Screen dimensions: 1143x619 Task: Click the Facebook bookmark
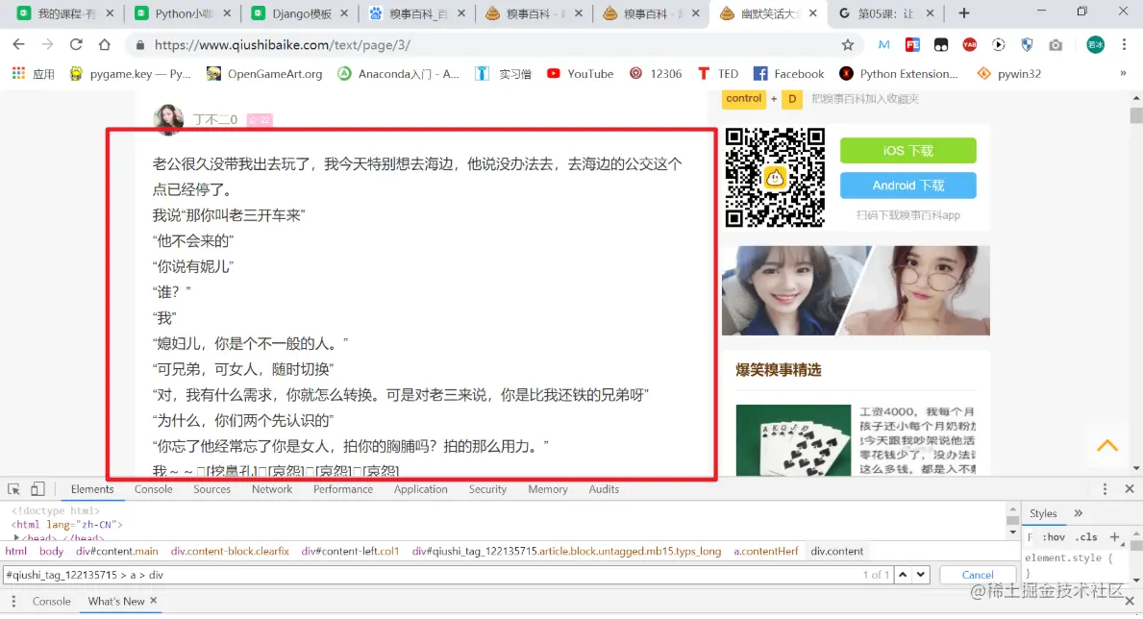(788, 73)
